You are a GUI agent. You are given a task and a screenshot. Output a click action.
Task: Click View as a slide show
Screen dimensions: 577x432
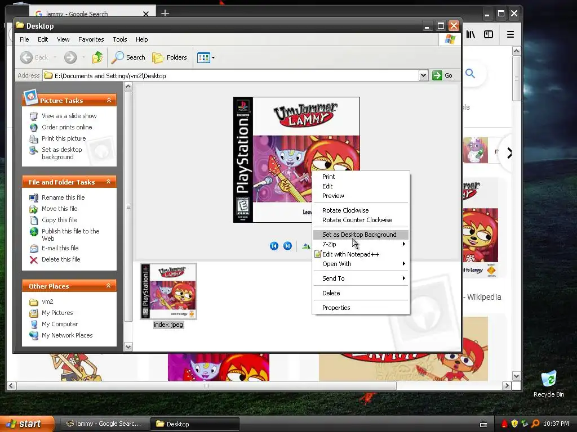69,116
